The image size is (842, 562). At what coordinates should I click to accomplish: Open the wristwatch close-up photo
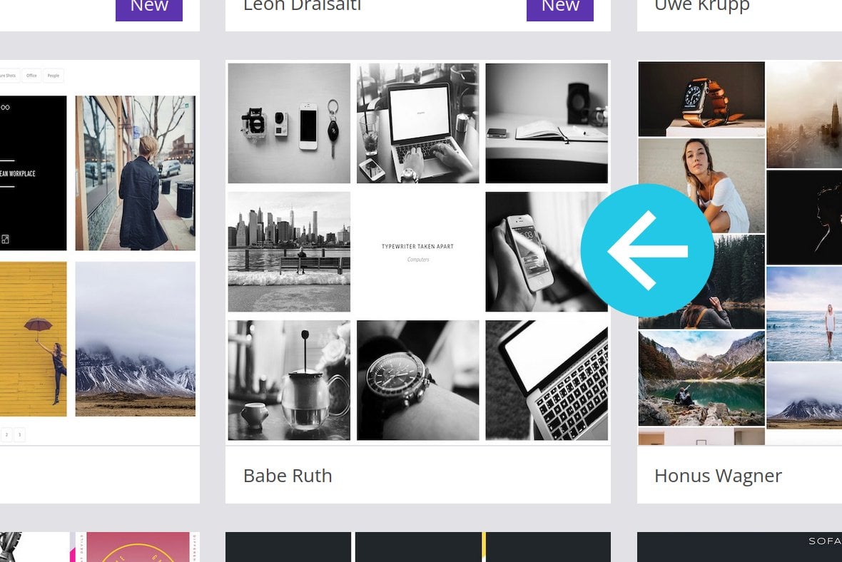coord(417,380)
